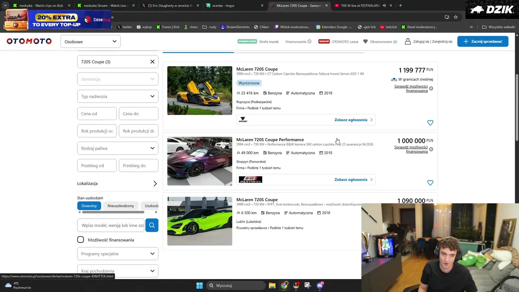Open the Lublin McLaren 720S Coupe title
Viewport: 519px width, 292px height.
point(257,200)
